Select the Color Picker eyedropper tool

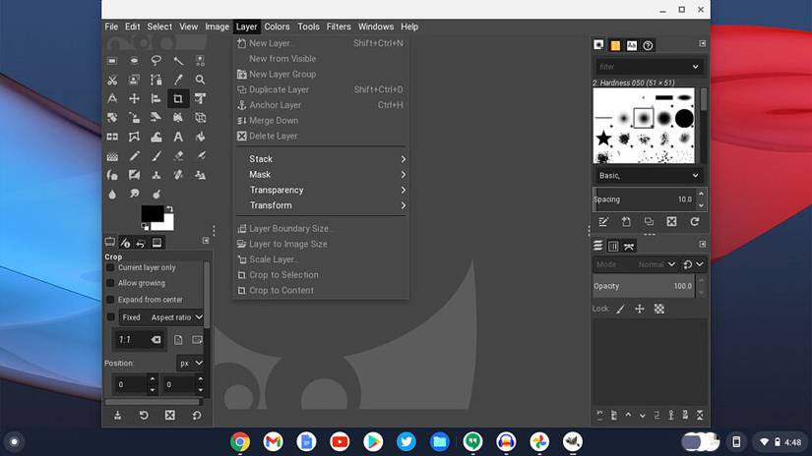click(178, 80)
